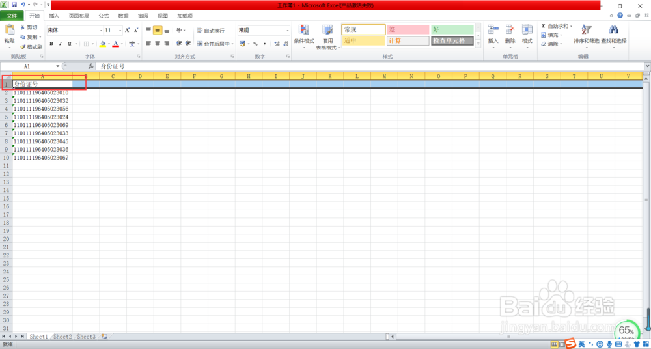Switch to the Page Layout (页面布局) tab

(79, 16)
